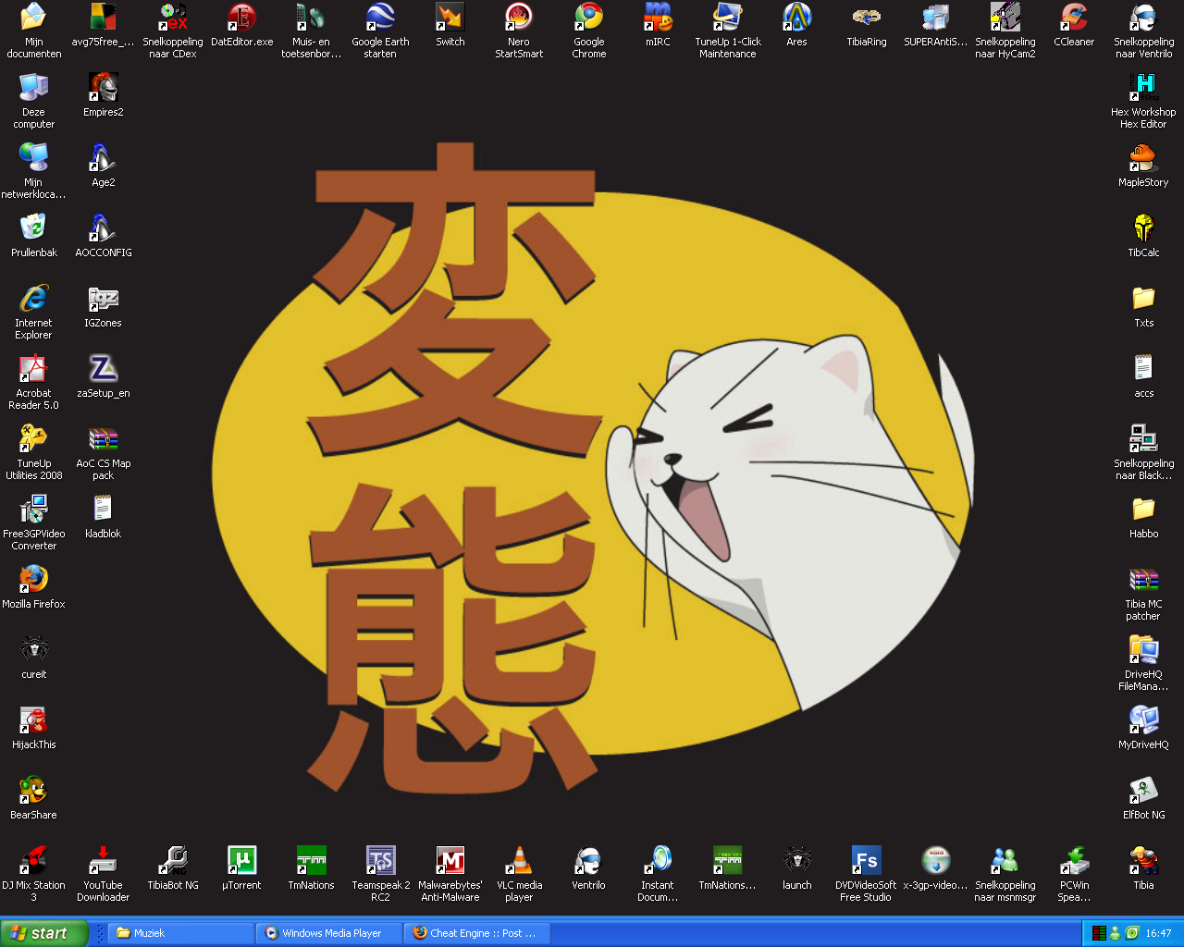This screenshot has width=1184, height=947.
Task: Launch the Tibia game icon
Action: click(x=1143, y=860)
